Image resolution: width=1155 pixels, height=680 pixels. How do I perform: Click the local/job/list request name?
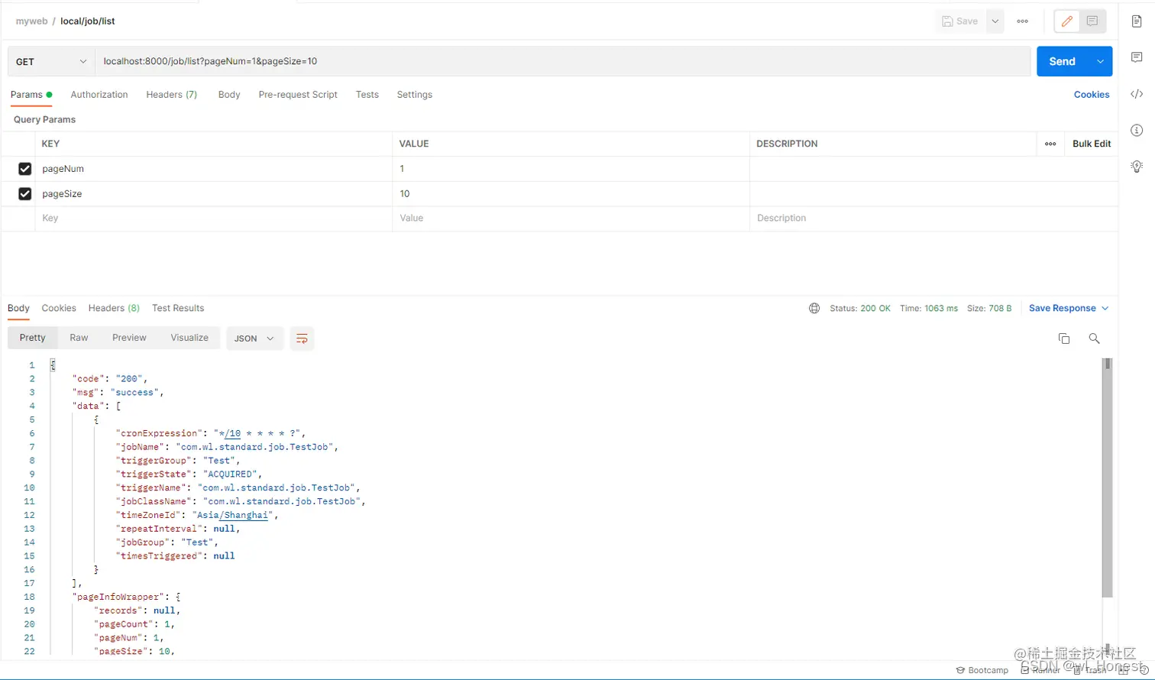88,21
